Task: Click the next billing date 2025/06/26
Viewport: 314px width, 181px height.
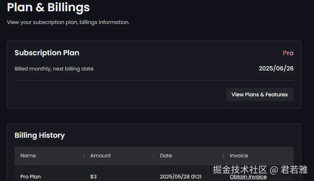Action: point(276,68)
